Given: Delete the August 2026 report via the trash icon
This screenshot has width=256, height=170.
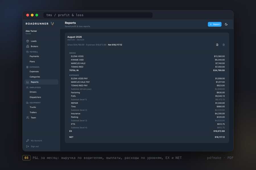Looking at the screenshot, I should click(x=224, y=45).
